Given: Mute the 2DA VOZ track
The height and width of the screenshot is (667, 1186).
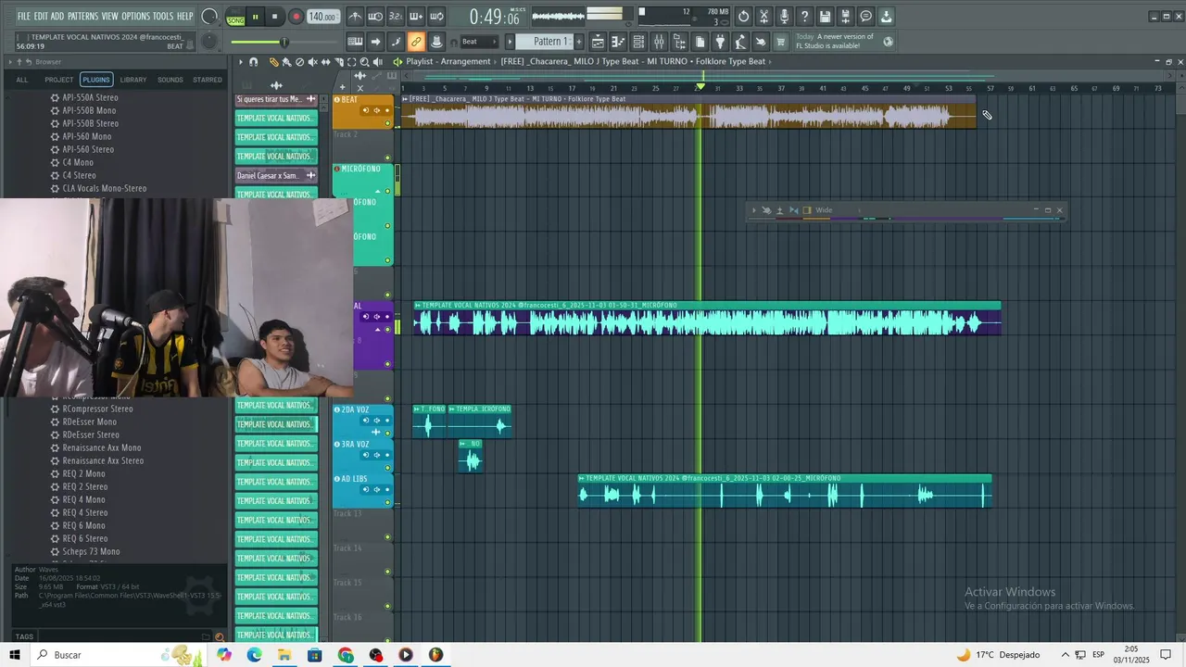Looking at the screenshot, I should point(387,433).
